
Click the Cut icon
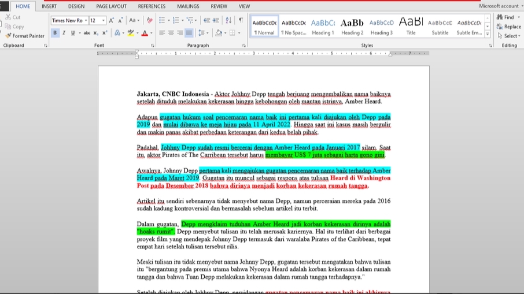[8, 17]
